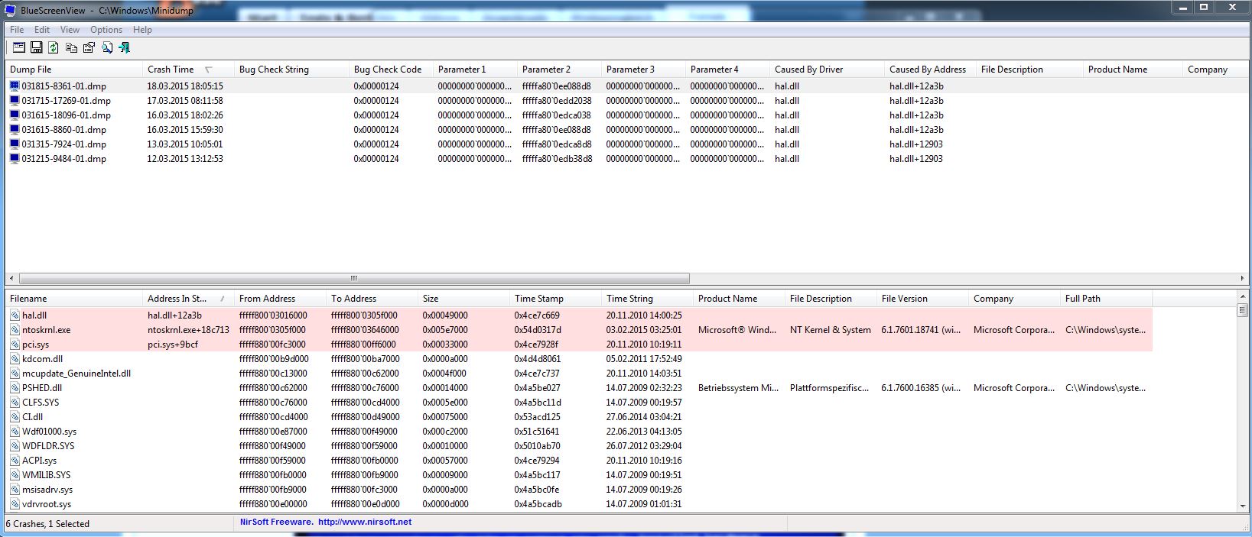Click the Full Path column header in lower pane
Image resolution: width=1252 pixels, height=537 pixels.
click(x=1106, y=299)
